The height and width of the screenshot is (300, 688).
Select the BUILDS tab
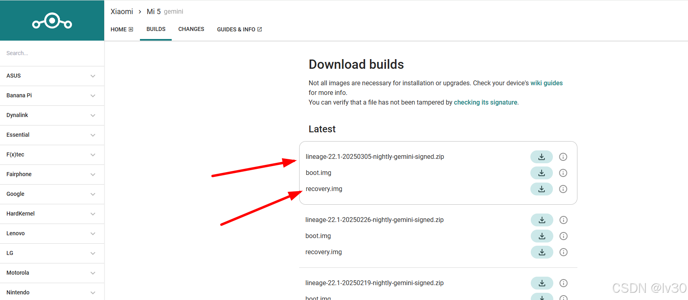click(156, 29)
